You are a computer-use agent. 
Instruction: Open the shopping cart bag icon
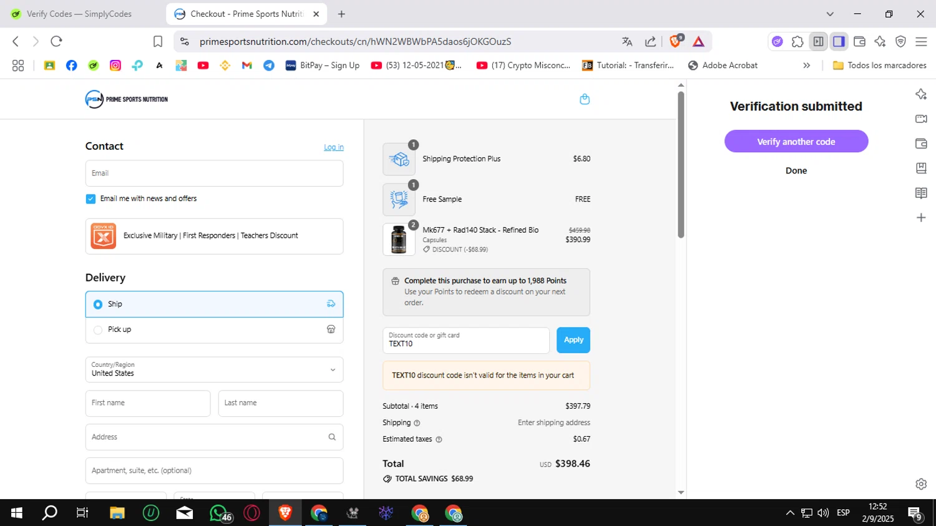click(585, 99)
